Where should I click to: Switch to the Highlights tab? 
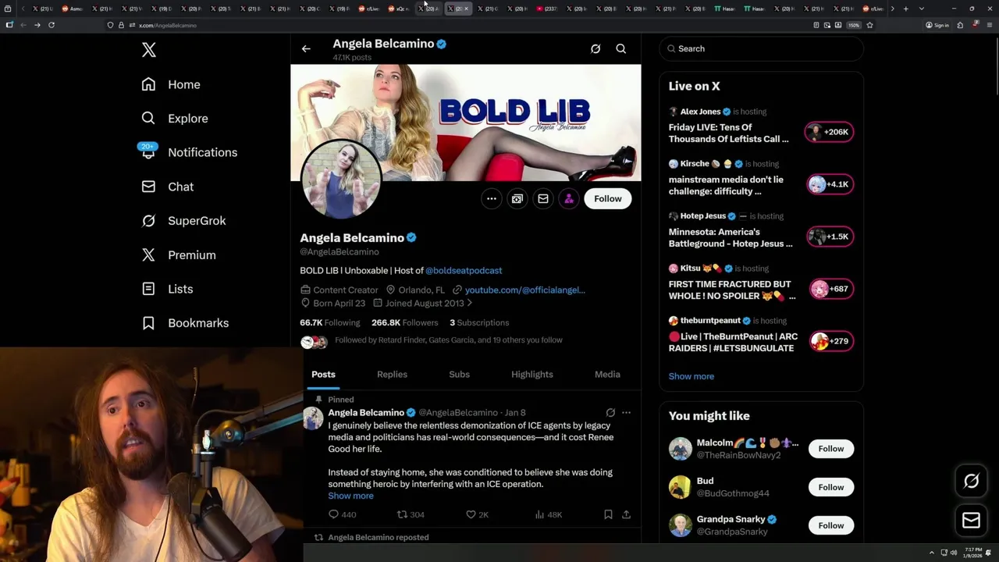tap(532, 375)
